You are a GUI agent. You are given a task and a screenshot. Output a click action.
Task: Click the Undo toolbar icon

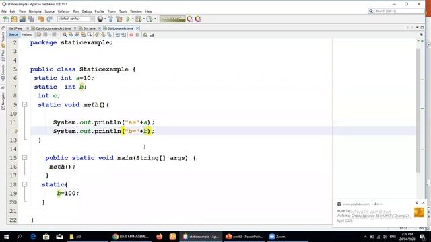[41, 19]
